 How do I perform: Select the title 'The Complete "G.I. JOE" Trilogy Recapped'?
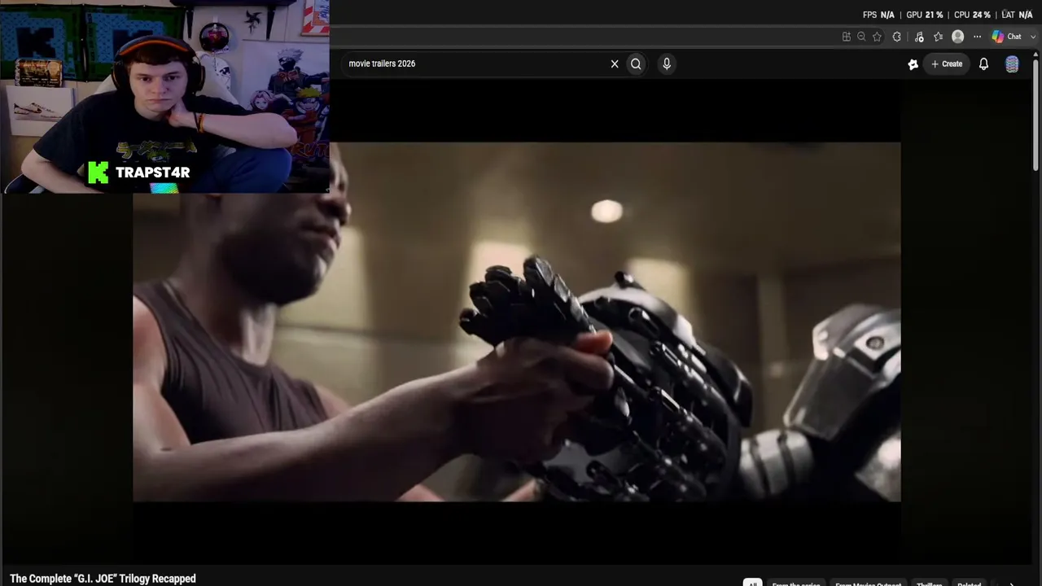(103, 579)
